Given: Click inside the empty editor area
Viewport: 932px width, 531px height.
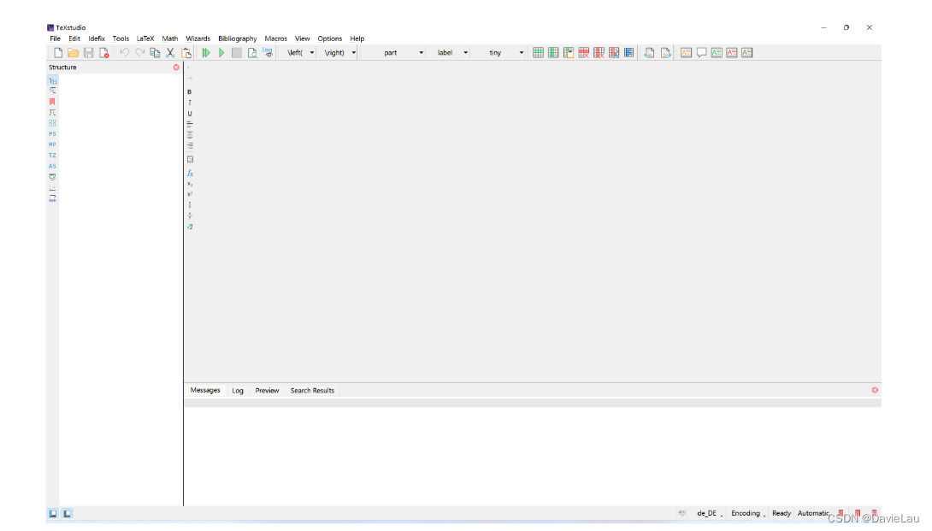Looking at the screenshot, I should (513, 214).
